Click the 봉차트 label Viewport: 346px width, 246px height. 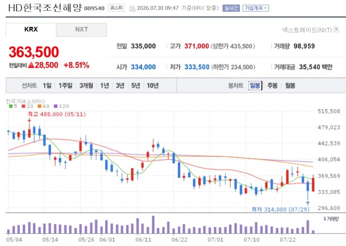[x=235, y=86]
